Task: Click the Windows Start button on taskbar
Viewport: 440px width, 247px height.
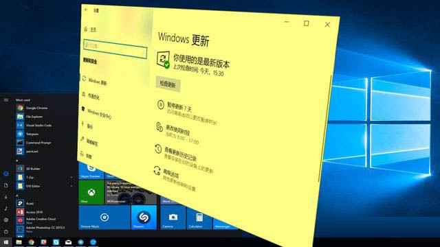Action: pyautogui.click(x=6, y=242)
